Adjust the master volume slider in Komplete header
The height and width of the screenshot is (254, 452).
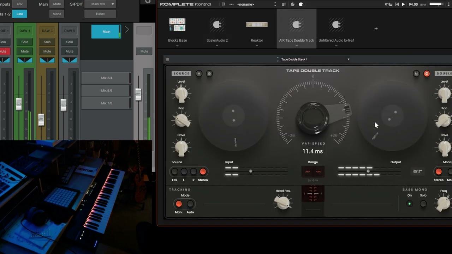coord(436,4)
